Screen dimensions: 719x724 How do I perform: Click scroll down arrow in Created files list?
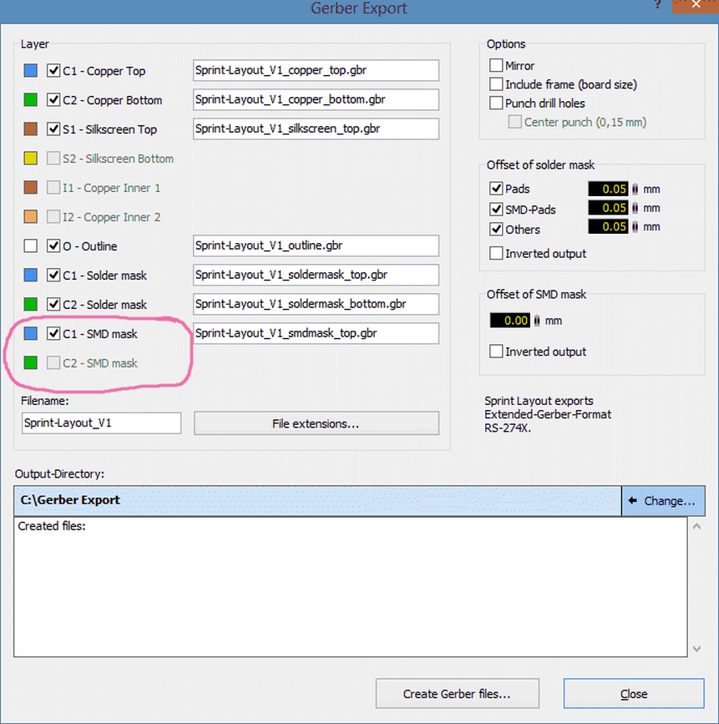click(x=696, y=649)
